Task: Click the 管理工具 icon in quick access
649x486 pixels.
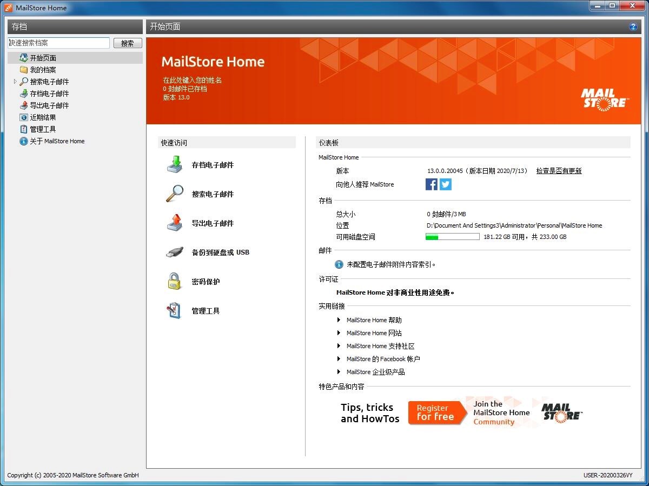Action: coord(174,310)
